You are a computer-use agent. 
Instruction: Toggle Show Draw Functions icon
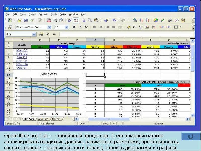tap(162, 20)
